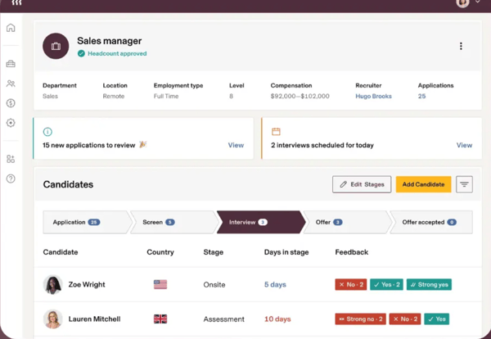This screenshot has width=491, height=339.
Task: Click the Add Candidate button
Action: [423, 184]
